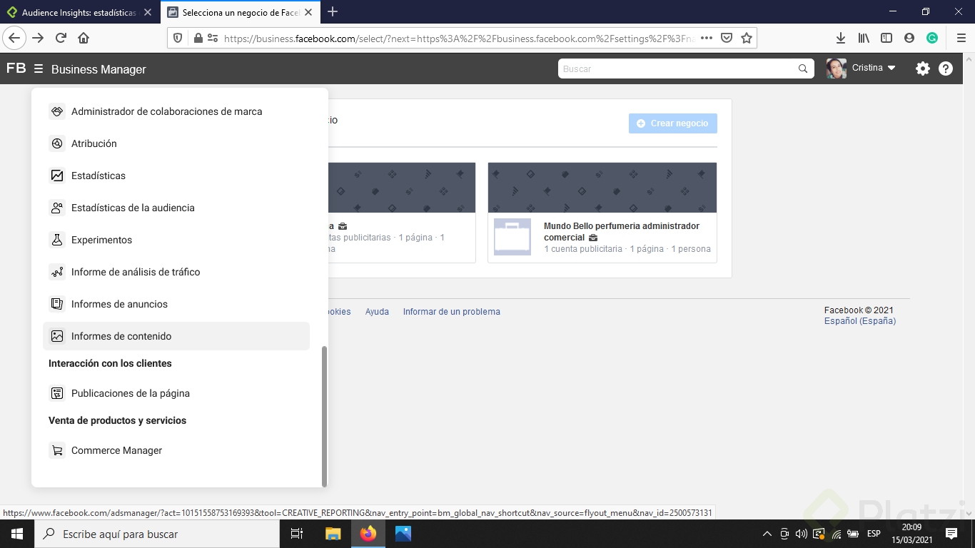Viewport: 975px width, 548px height.
Task: Open the Windows Start menu
Action: [x=16, y=533]
